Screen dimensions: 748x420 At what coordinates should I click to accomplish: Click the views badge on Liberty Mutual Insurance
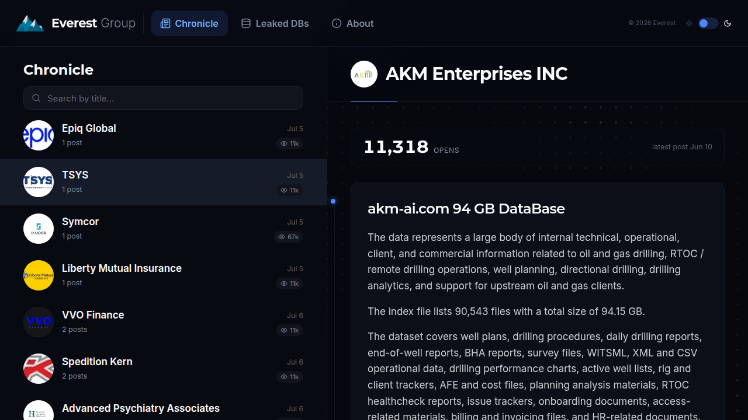pyautogui.click(x=289, y=283)
